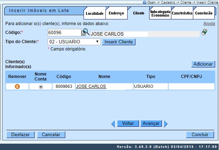This screenshot has height=150, width=219.
Task: Click the right arrow beside Avançar
Action: pos(166,124)
